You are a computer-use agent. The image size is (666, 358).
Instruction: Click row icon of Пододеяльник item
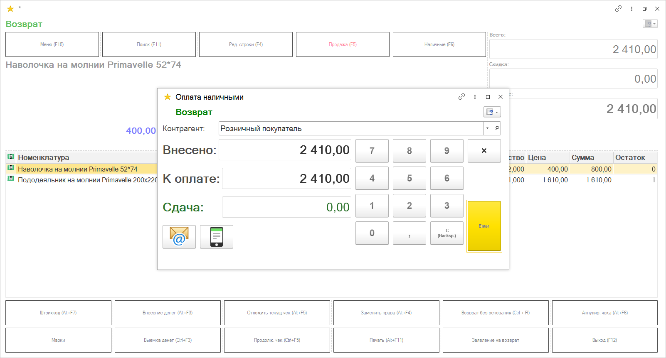tap(11, 179)
